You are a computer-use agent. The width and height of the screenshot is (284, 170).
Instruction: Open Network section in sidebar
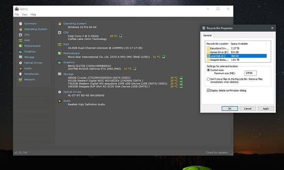tap(30, 79)
